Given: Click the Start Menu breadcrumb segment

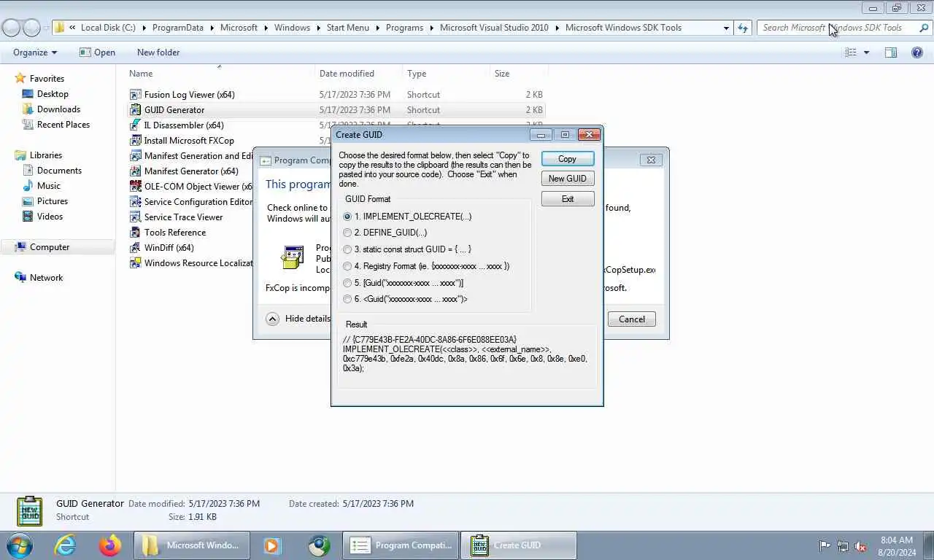Looking at the screenshot, I should click(x=348, y=28).
